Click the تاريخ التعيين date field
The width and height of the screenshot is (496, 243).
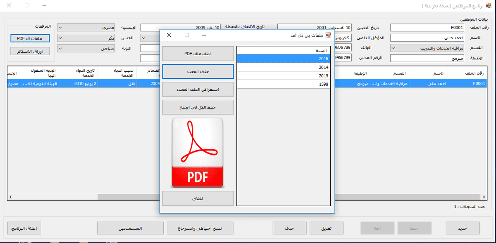[315, 28]
